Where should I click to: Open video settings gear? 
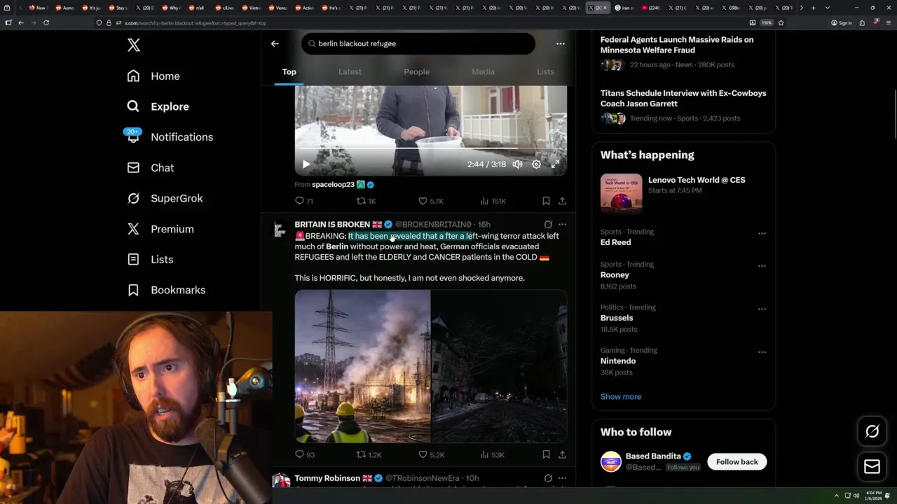tap(536, 164)
